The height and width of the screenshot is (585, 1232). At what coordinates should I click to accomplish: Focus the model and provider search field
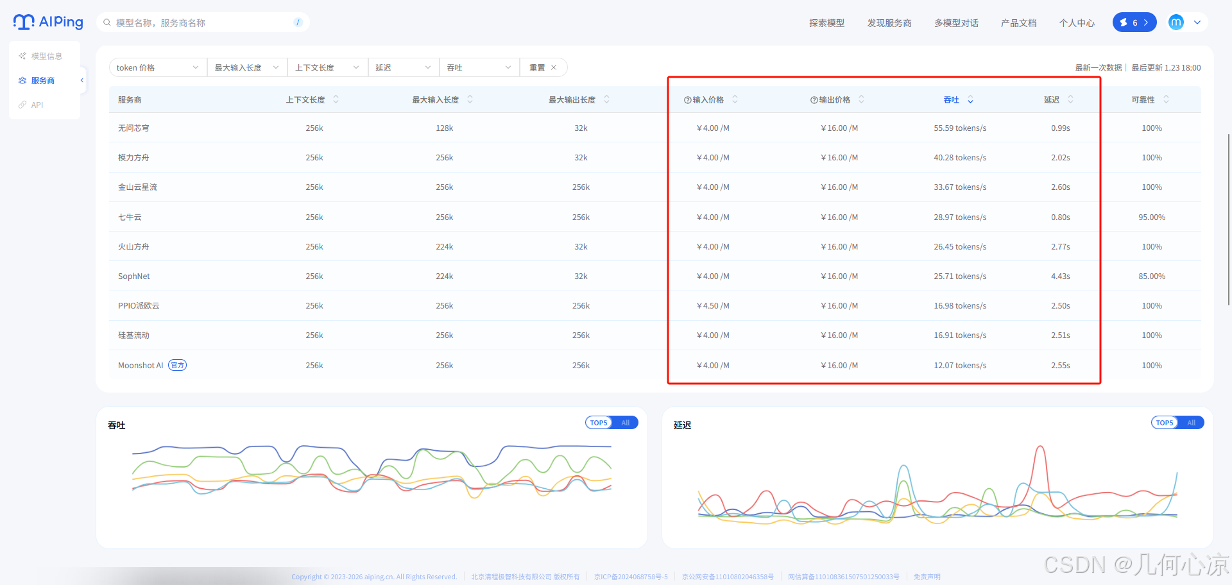click(203, 22)
